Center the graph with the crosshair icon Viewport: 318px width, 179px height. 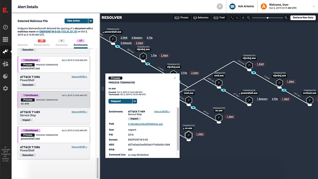coord(243,18)
